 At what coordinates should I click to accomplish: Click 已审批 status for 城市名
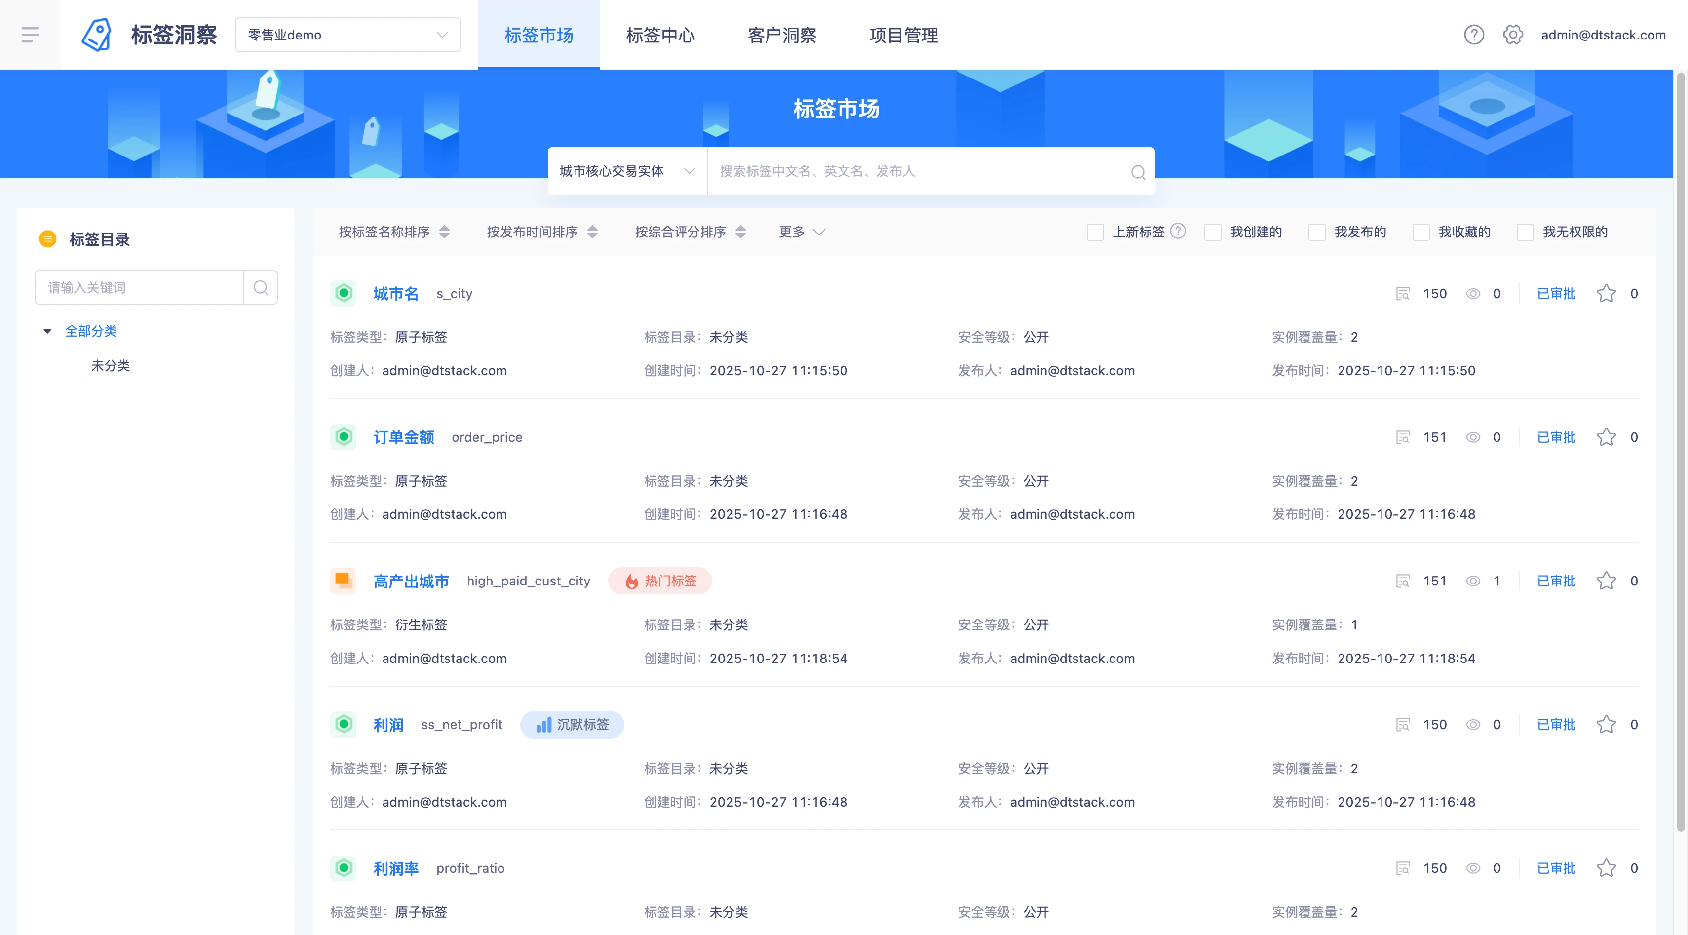click(x=1556, y=294)
